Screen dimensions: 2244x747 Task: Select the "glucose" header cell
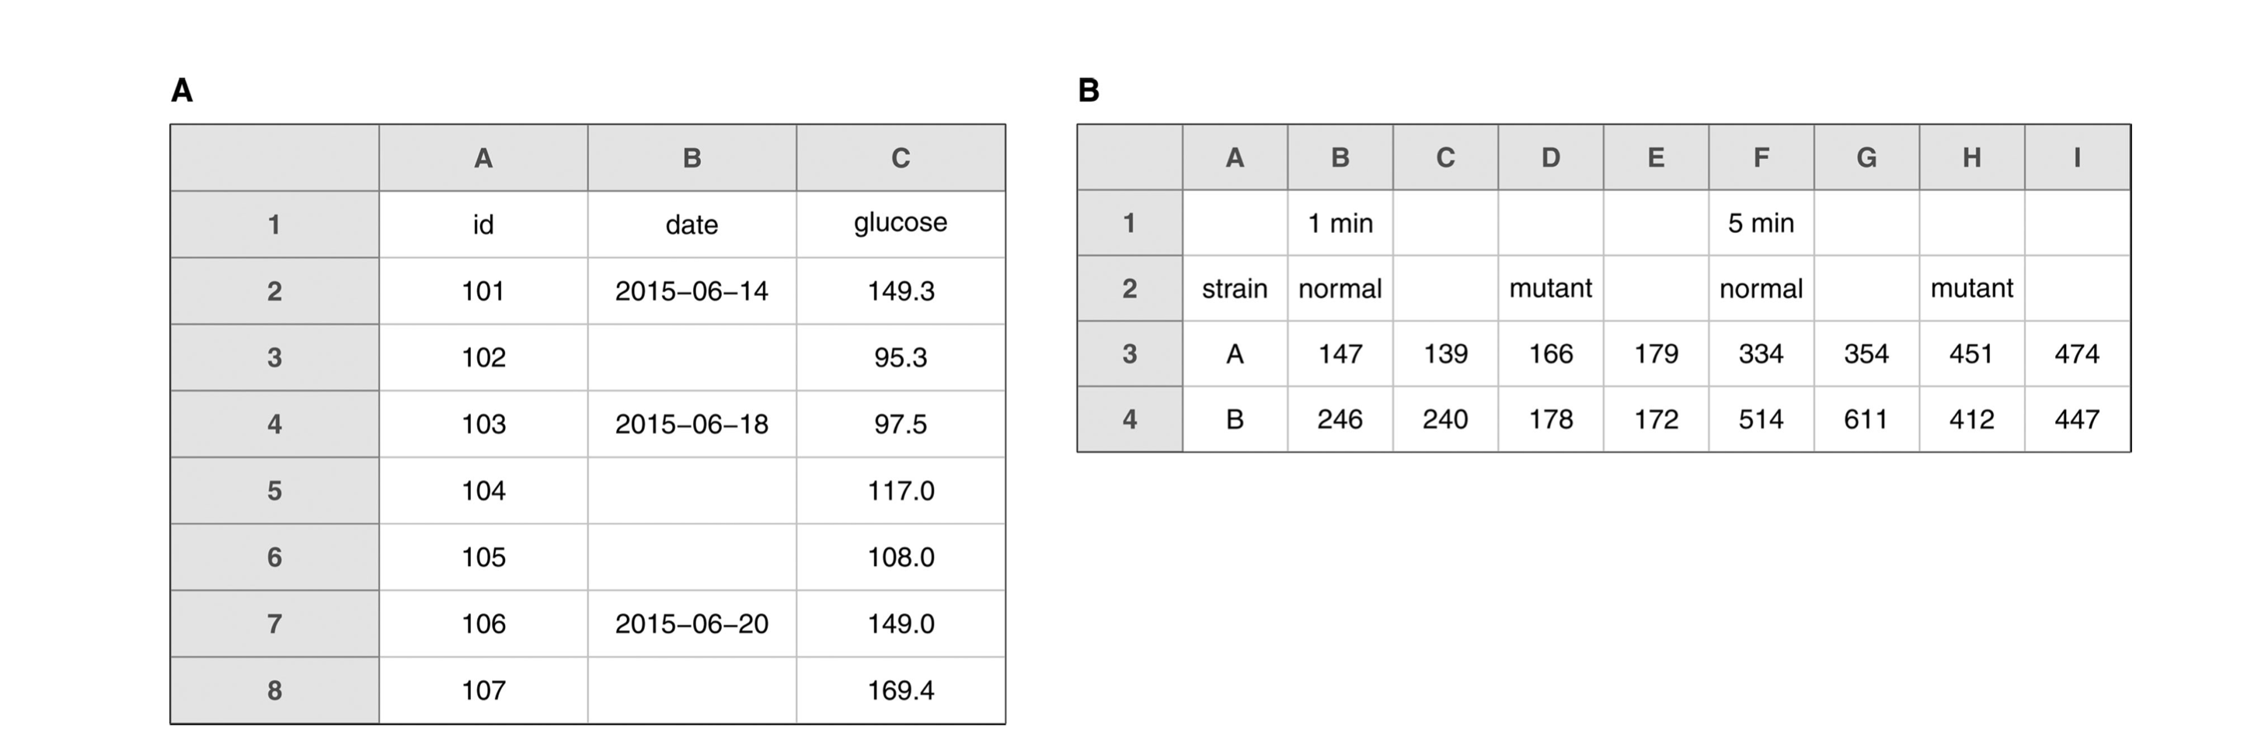[x=901, y=224]
